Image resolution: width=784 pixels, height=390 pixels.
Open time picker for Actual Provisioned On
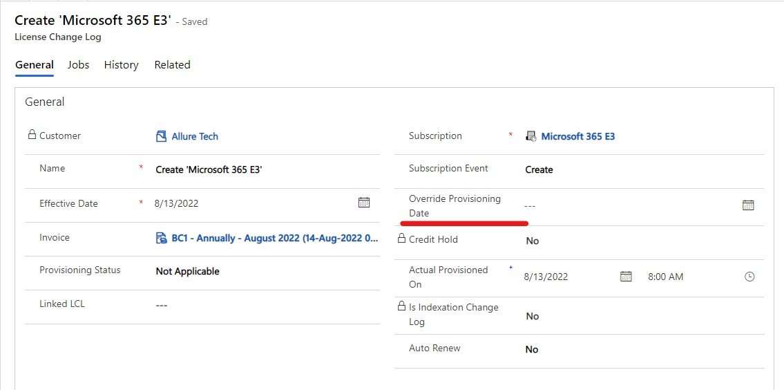point(749,277)
